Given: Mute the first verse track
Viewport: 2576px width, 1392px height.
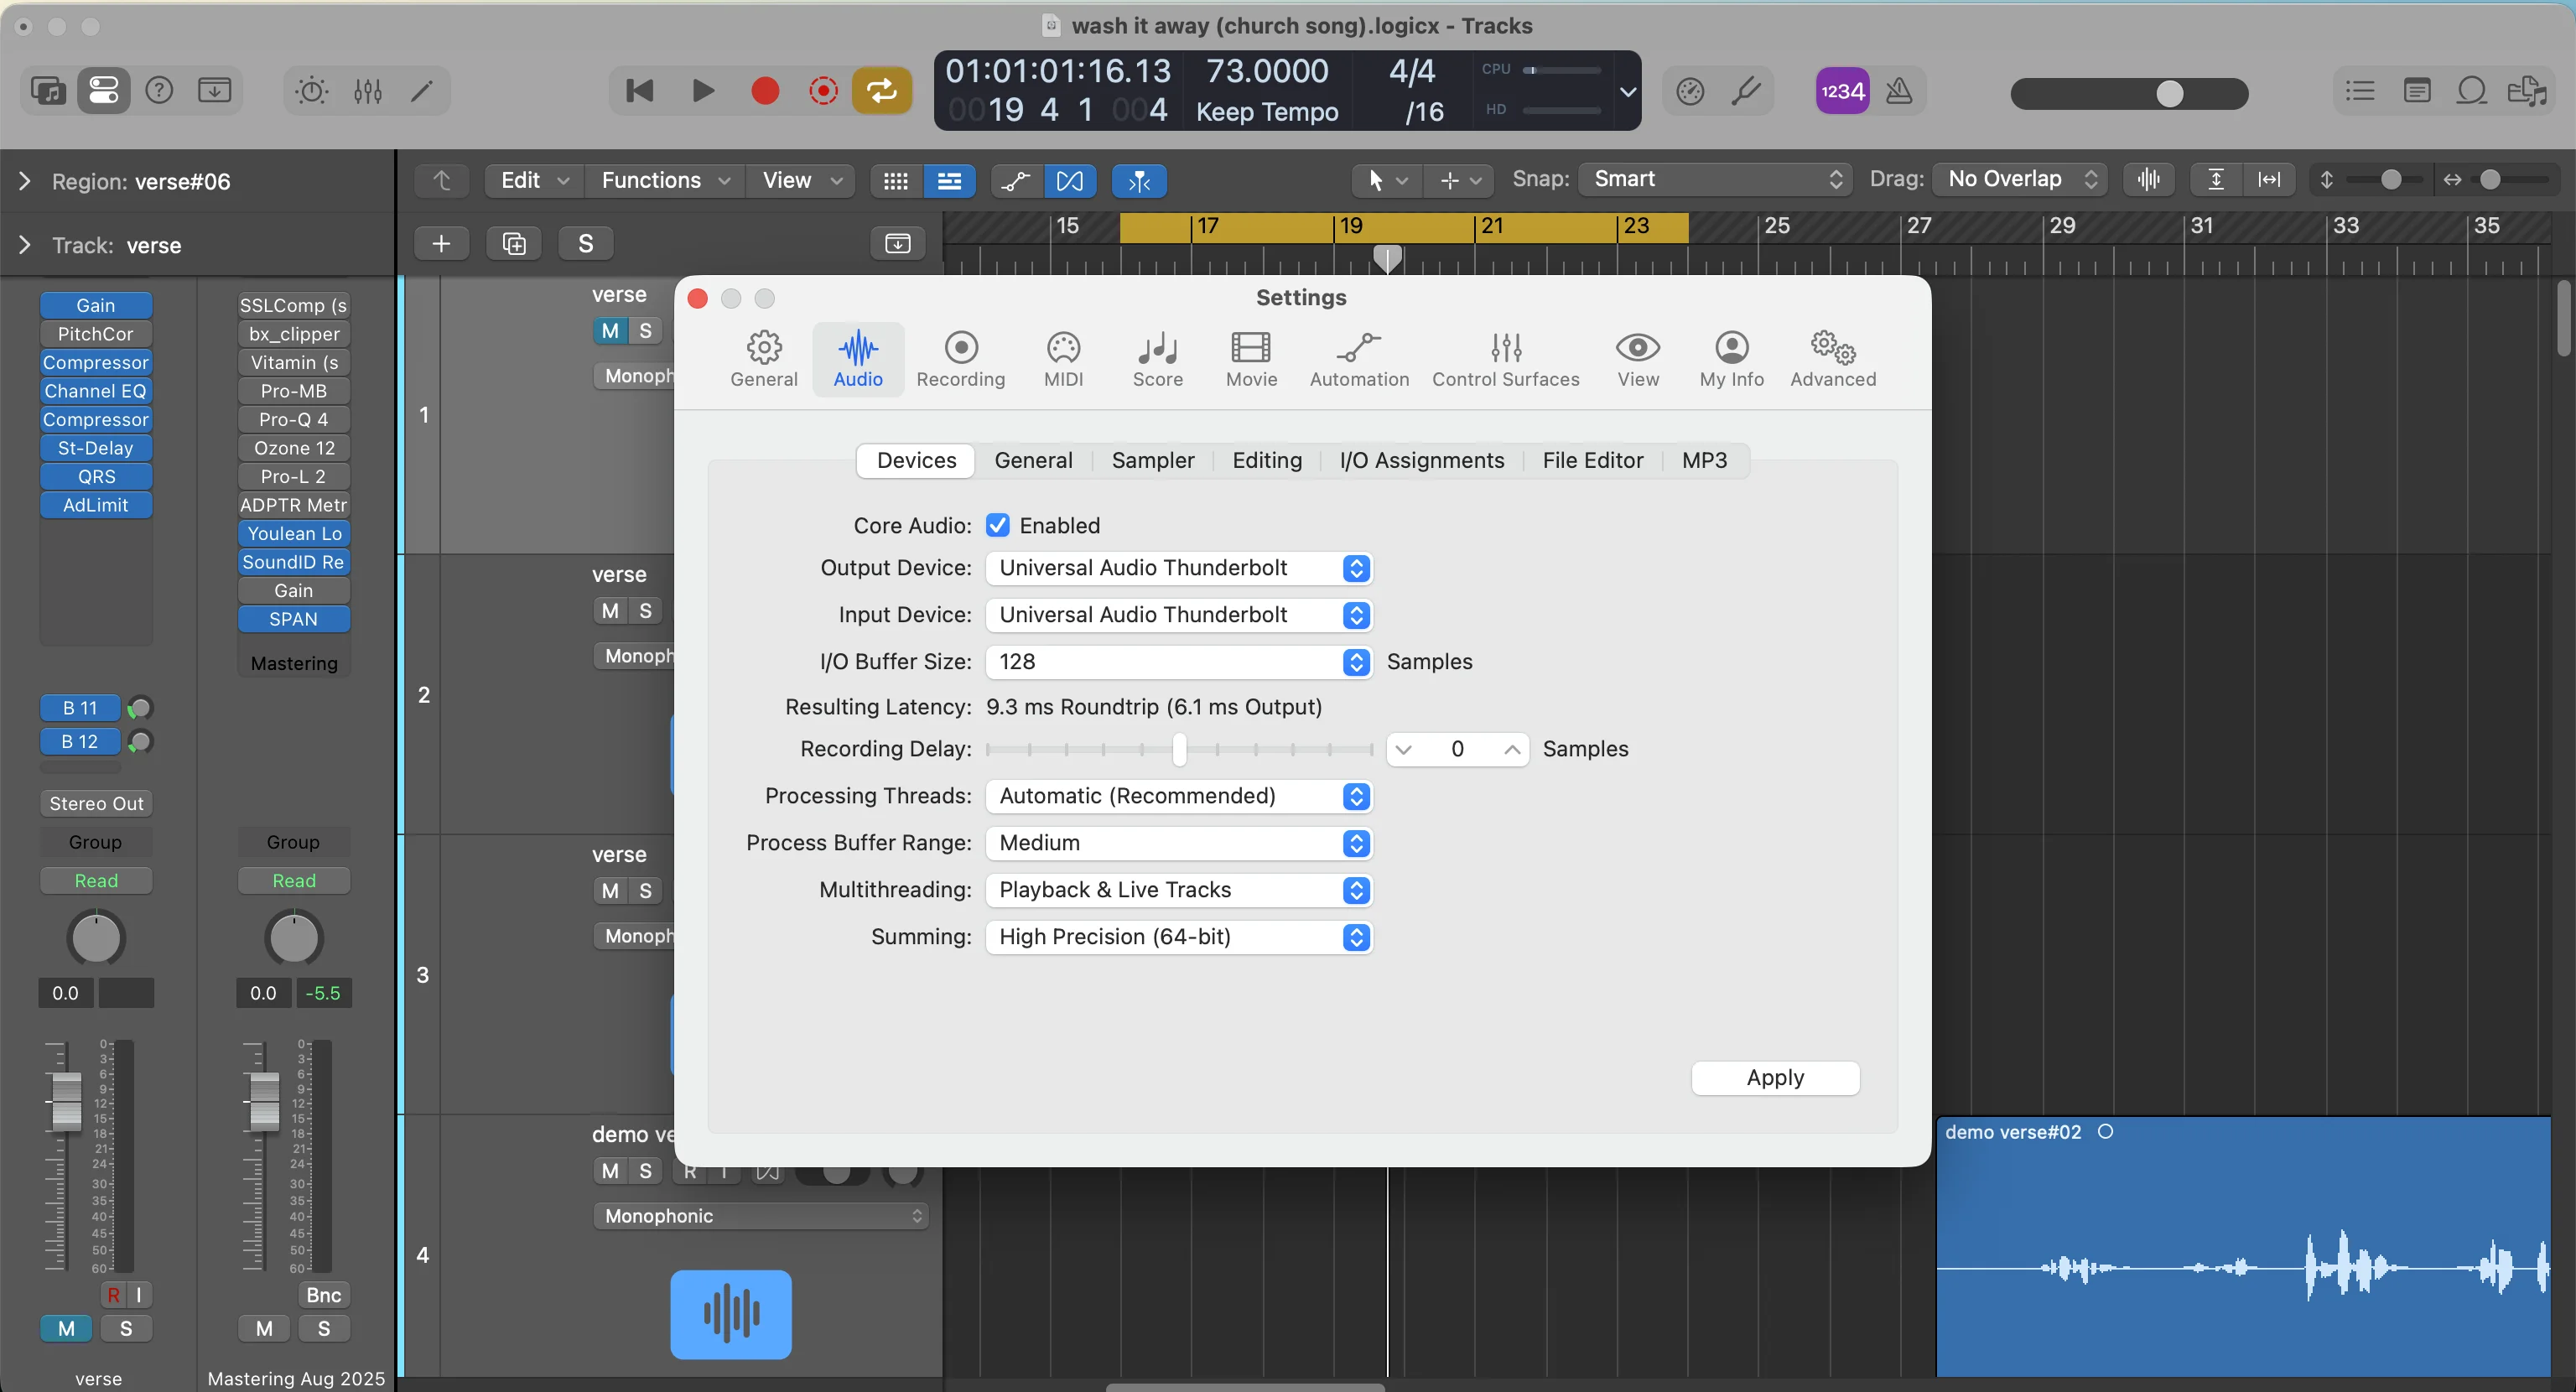Looking at the screenshot, I should pyautogui.click(x=610, y=330).
